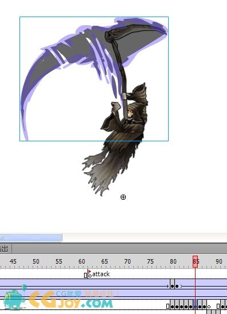Image resolution: width=227 pixels, height=314 pixels.
Task: Click the red playhead at frame 85
Action: click(196, 261)
